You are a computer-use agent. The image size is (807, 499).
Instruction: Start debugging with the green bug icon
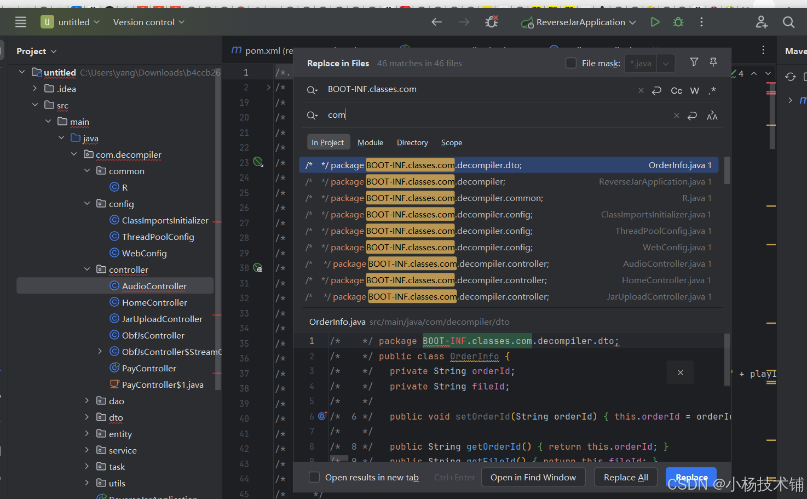click(x=678, y=22)
